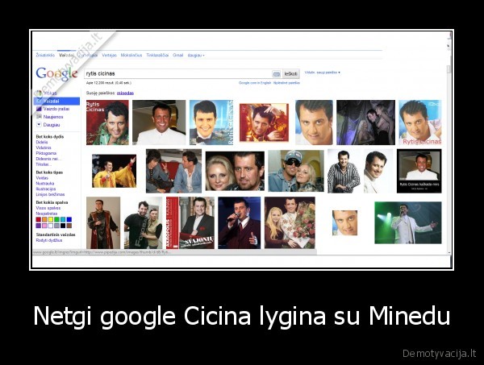Pick the black color swatch
The width and height of the screenshot is (484, 365).
(63, 226)
